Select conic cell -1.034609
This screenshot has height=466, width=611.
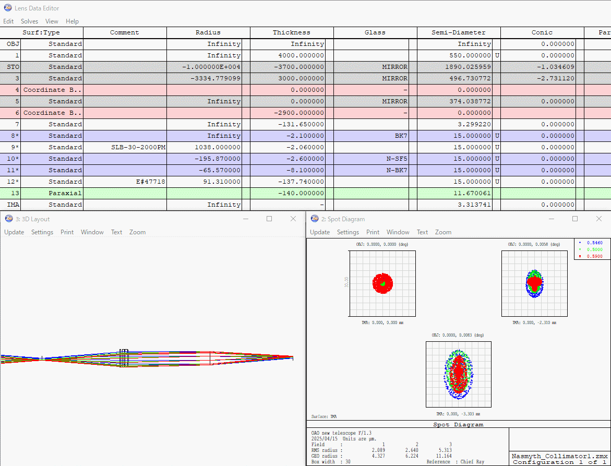point(538,67)
